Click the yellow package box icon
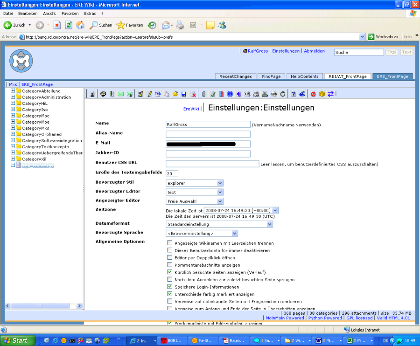 pyautogui.click(x=322, y=94)
